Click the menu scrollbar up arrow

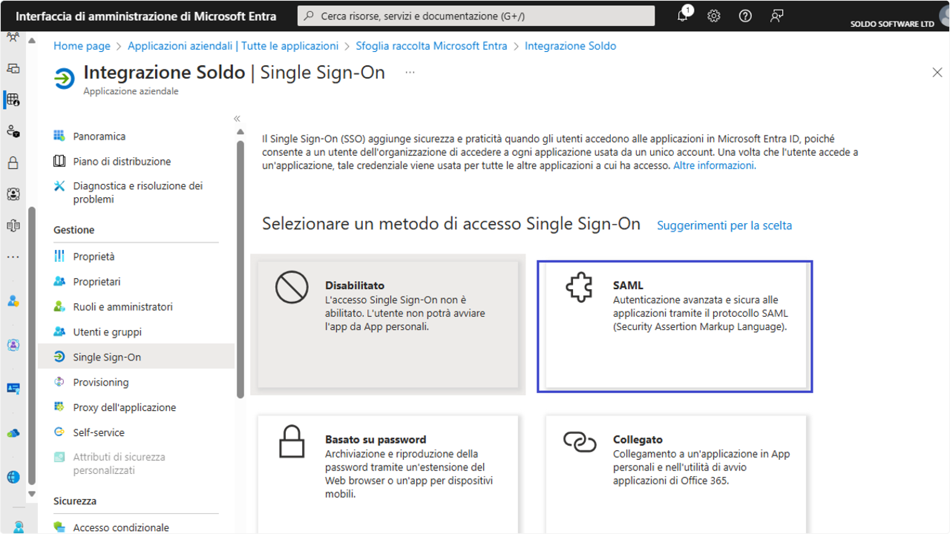tap(240, 132)
